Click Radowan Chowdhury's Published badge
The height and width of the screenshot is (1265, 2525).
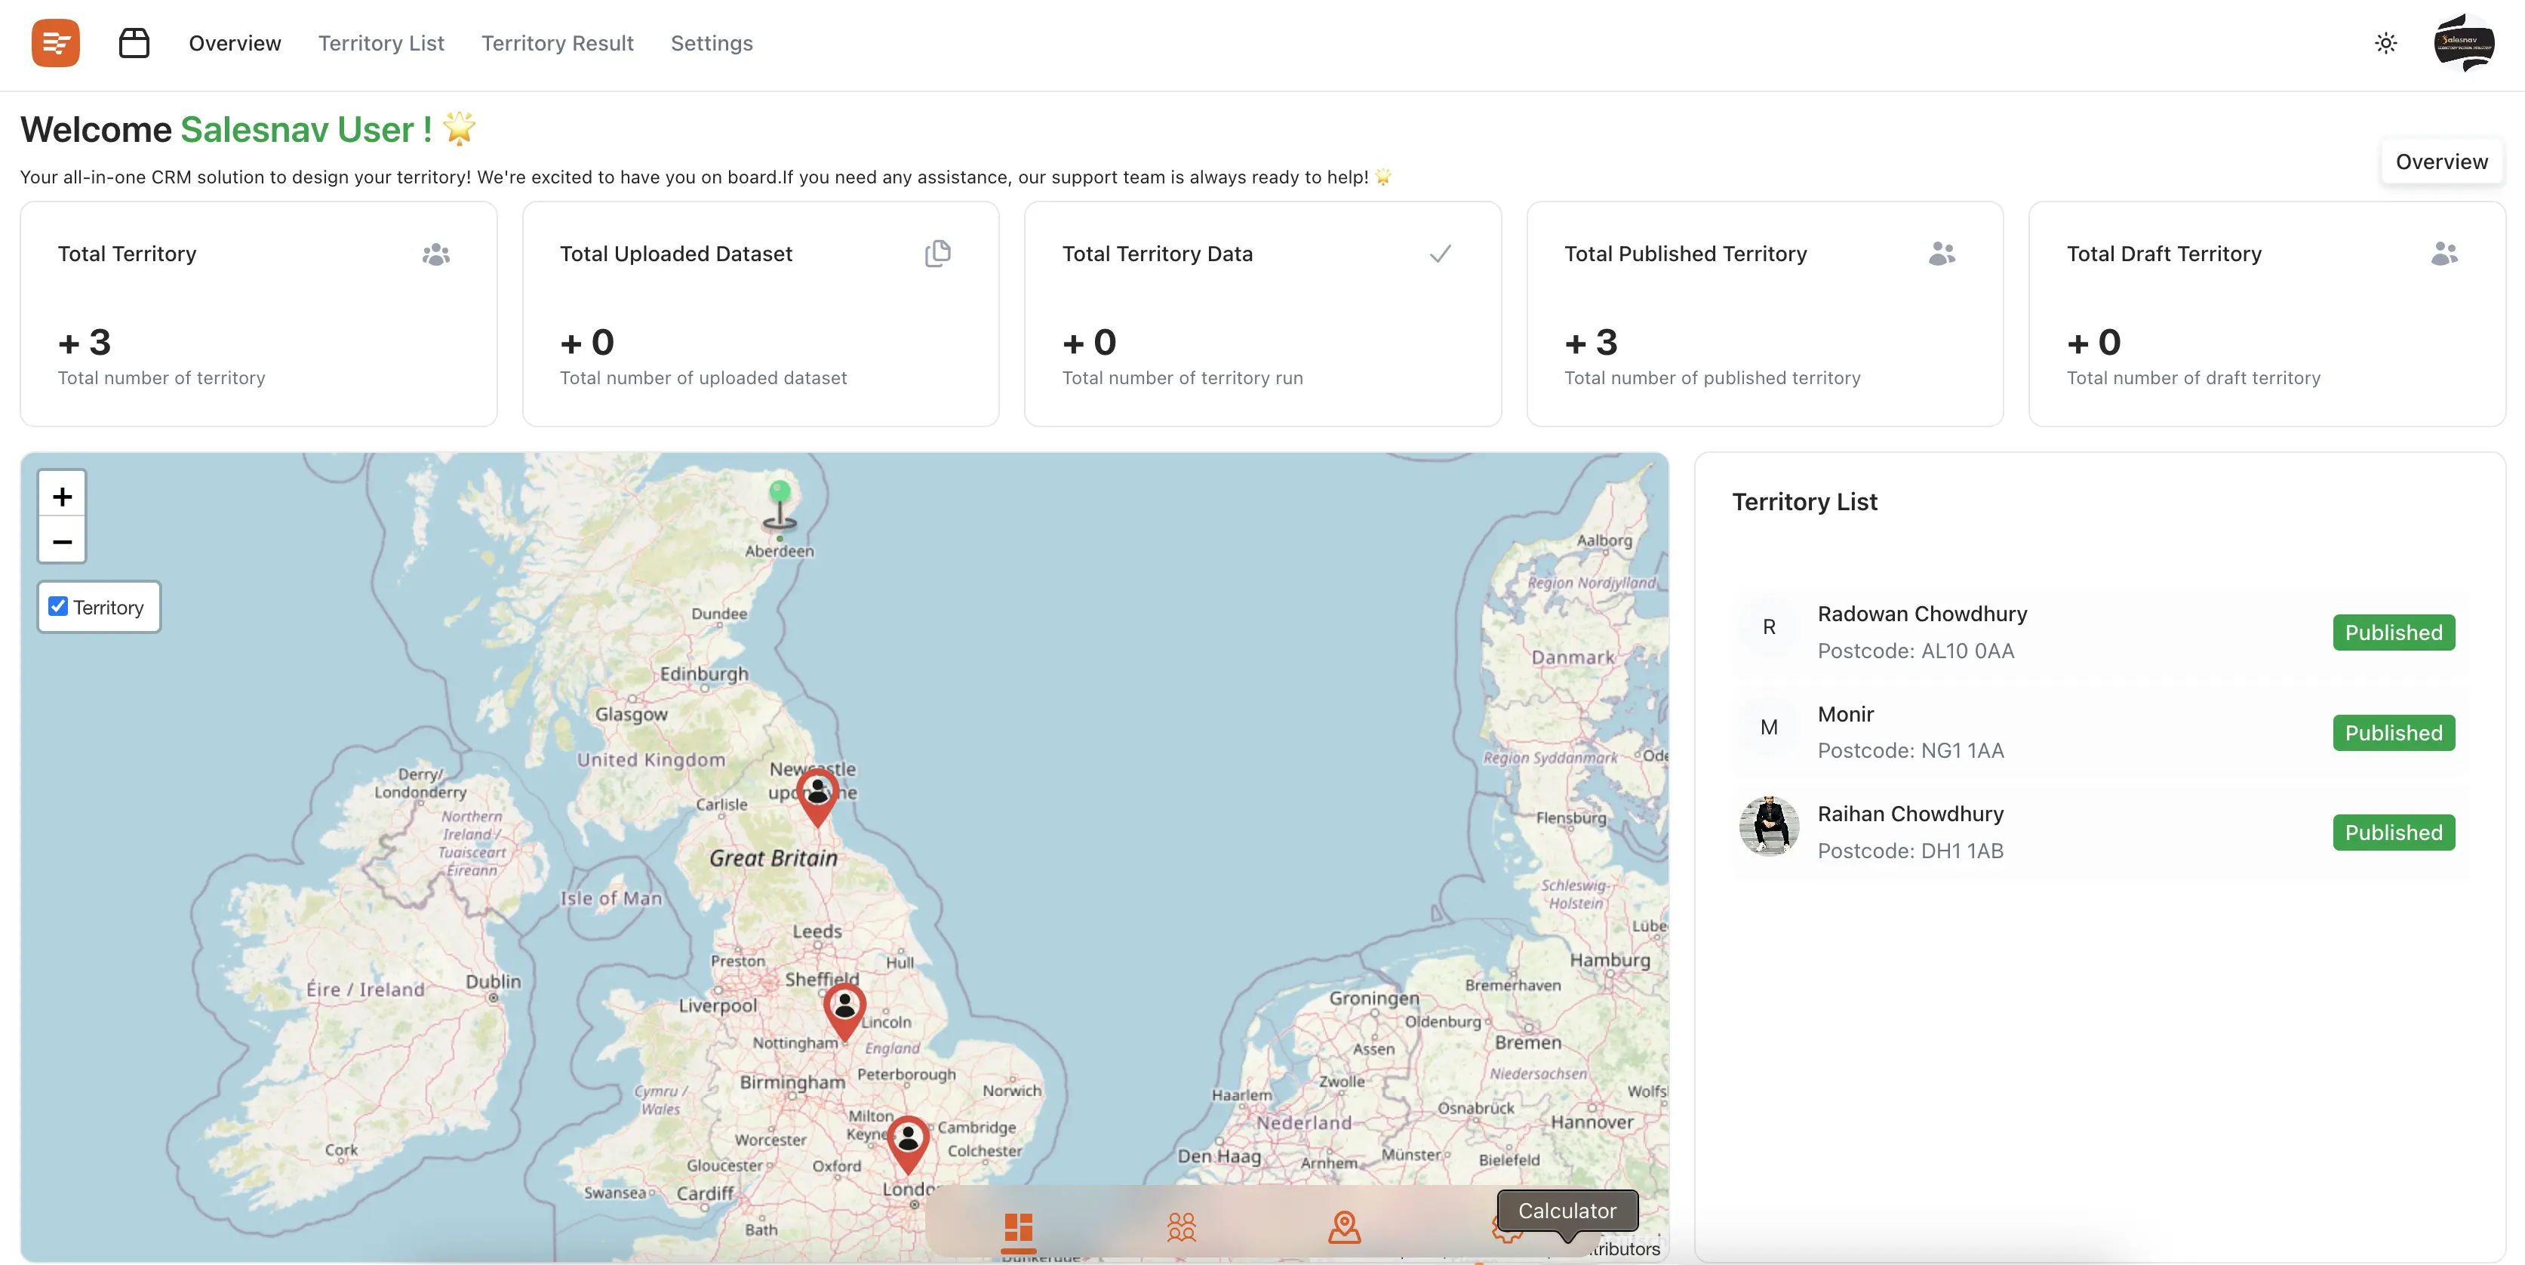coord(2393,632)
